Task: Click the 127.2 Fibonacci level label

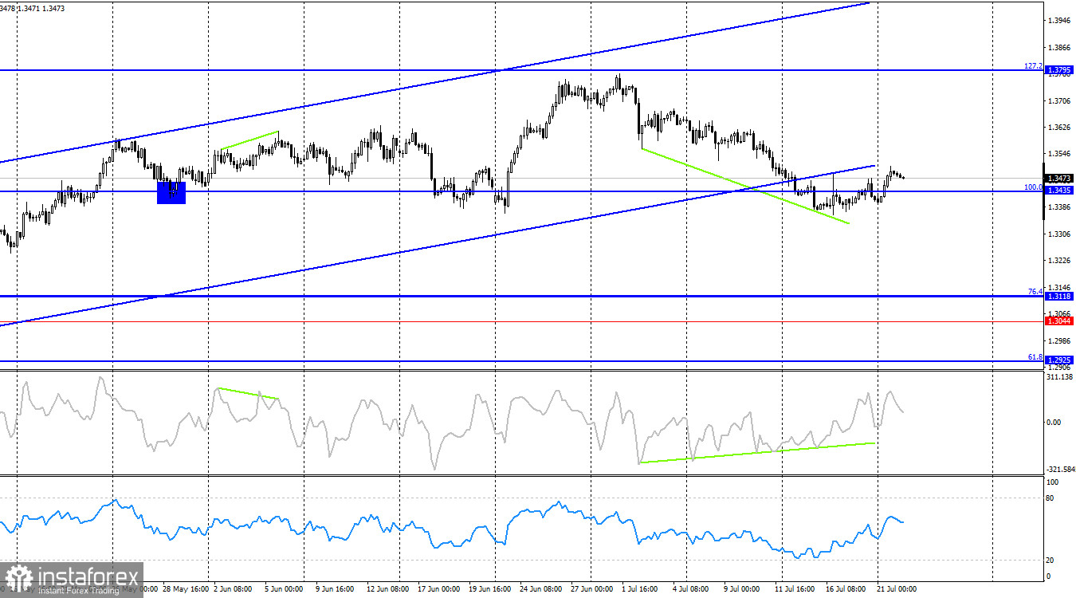Action: (1033, 65)
